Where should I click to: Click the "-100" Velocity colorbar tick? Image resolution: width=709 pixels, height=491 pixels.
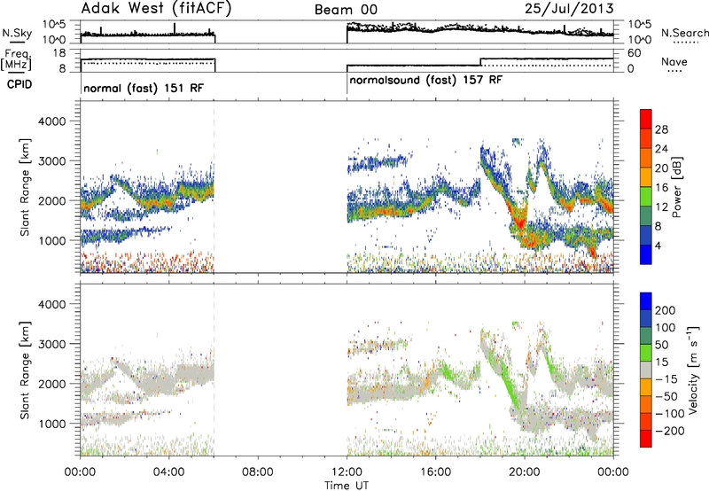pos(670,414)
